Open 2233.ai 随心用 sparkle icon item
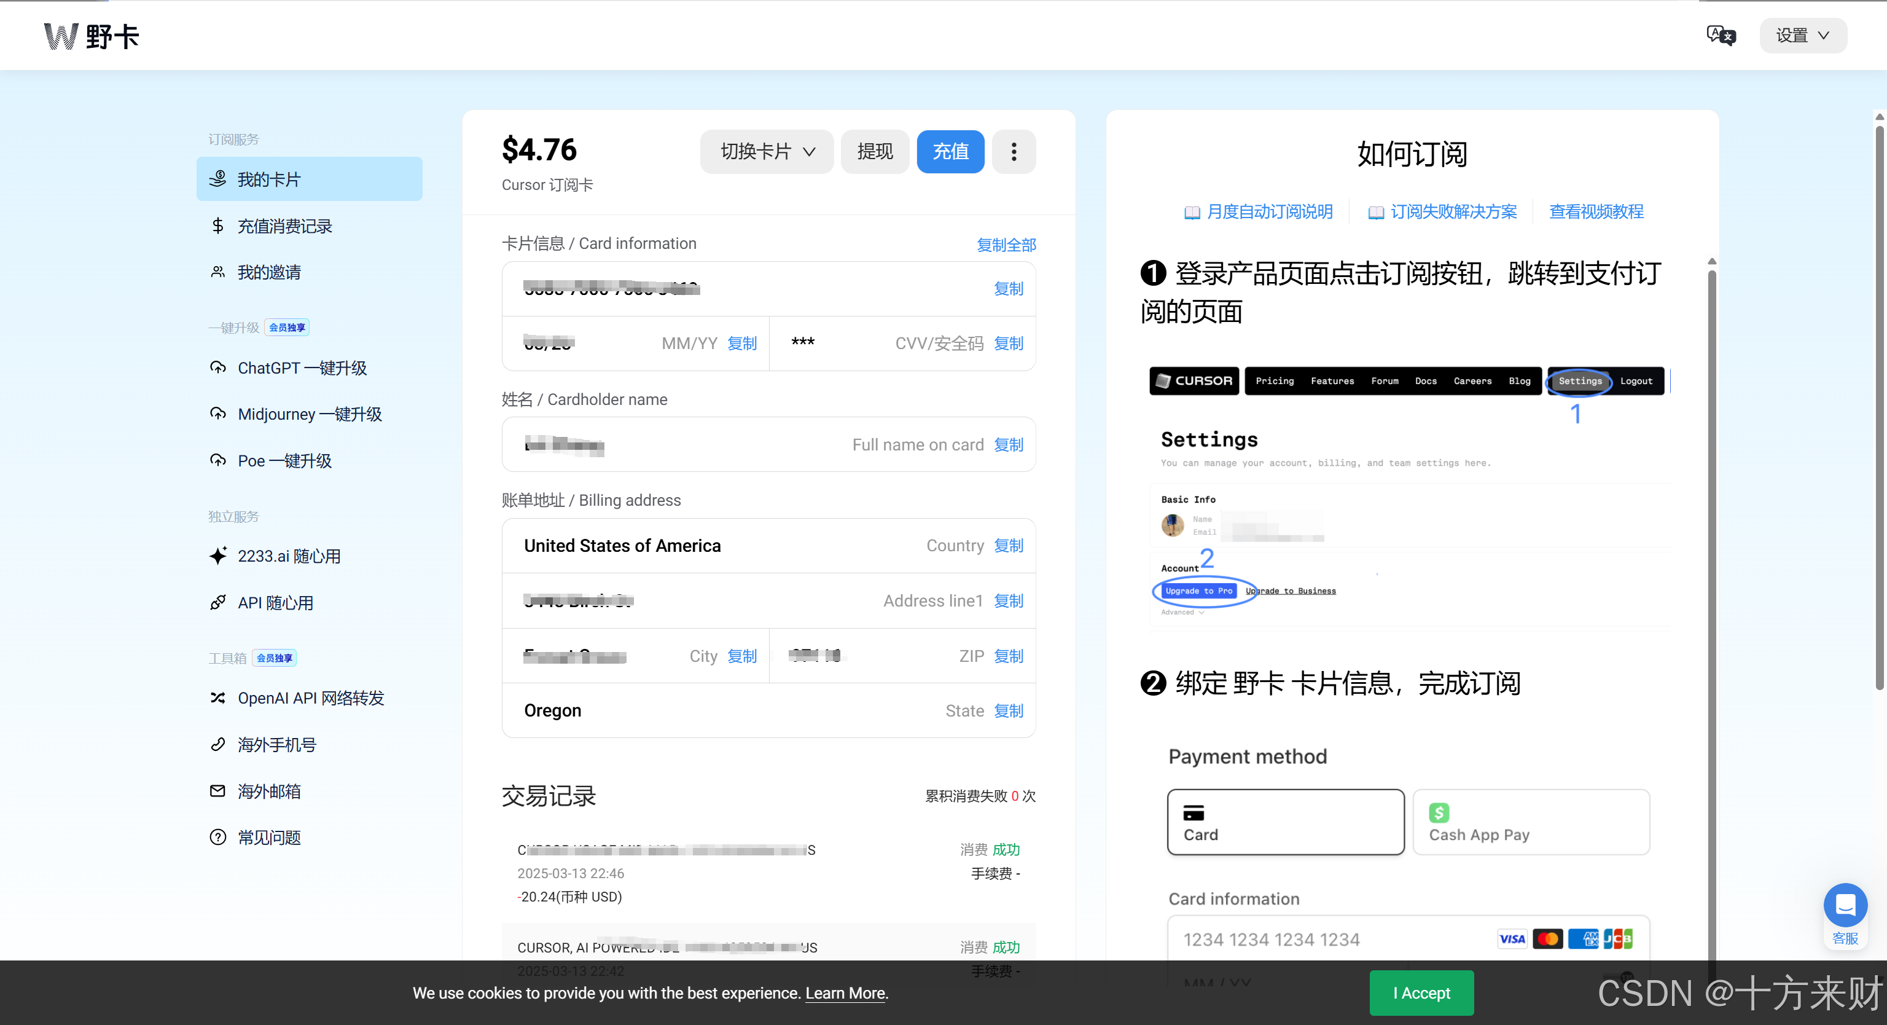1887x1025 pixels. pyautogui.click(x=289, y=556)
